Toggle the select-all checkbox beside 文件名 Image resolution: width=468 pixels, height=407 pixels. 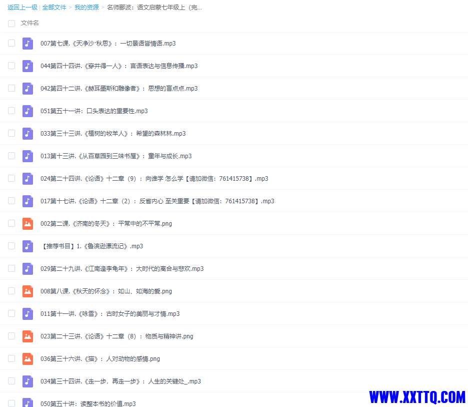coord(11,24)
